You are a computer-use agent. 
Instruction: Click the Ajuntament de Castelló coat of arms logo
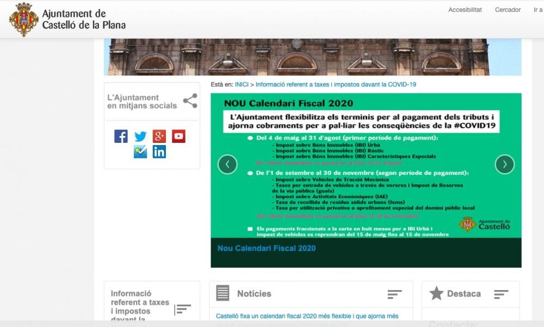click(23, 20)
